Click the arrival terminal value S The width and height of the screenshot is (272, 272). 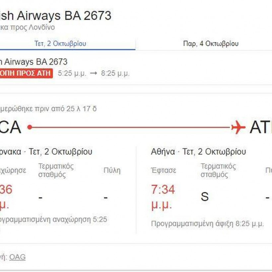[x=205, y=197]
